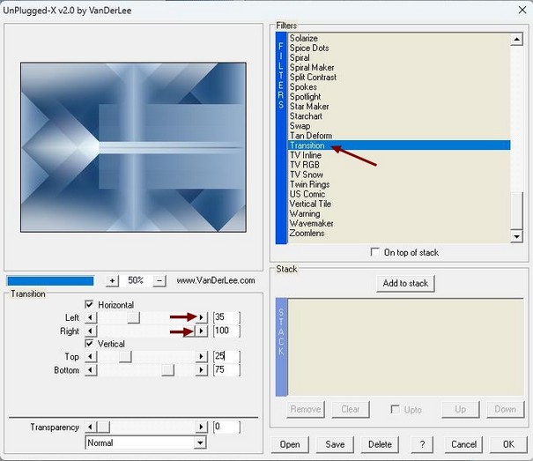The height and width of the screenshot is (461, 533).
Task: Click the zoom out minus button
Action: (x=159, y=280)
